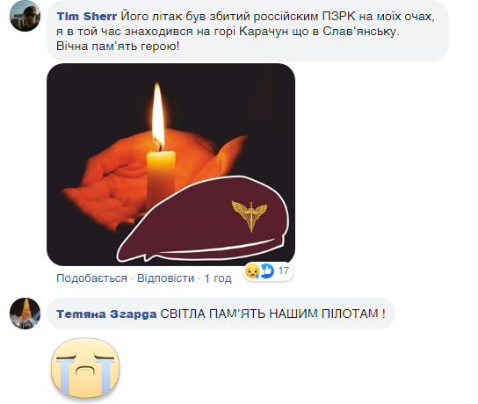This screenshot has height=404, width=478.
Task: Click the blue thumbs-up reaction icon
Action: [x=267, y=271]
